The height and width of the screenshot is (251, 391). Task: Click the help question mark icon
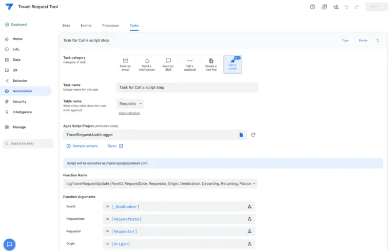pos(312,7)
